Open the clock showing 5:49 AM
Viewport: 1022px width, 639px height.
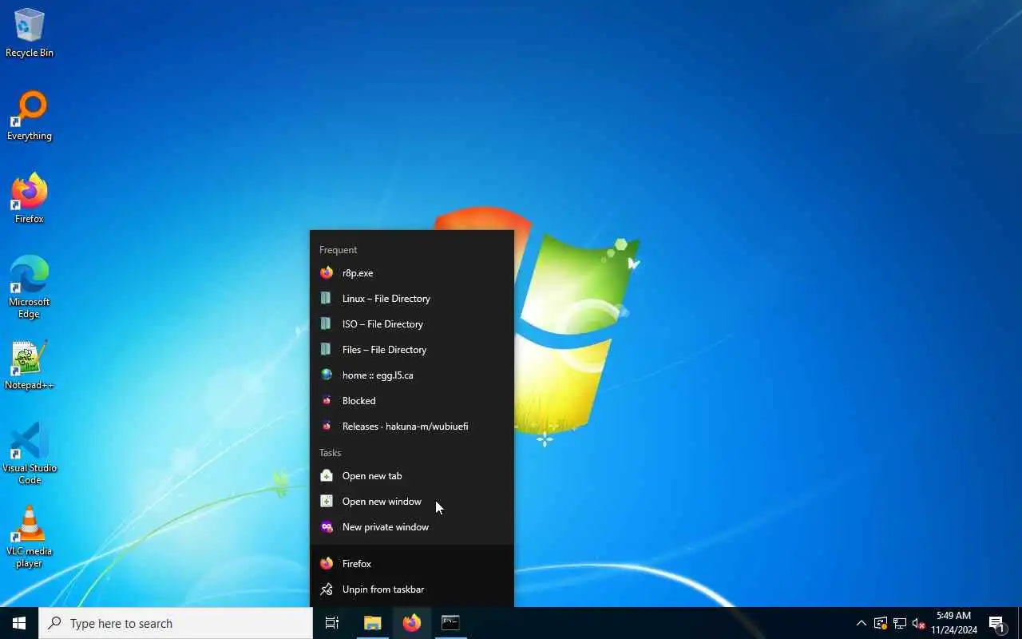(954, 623)
